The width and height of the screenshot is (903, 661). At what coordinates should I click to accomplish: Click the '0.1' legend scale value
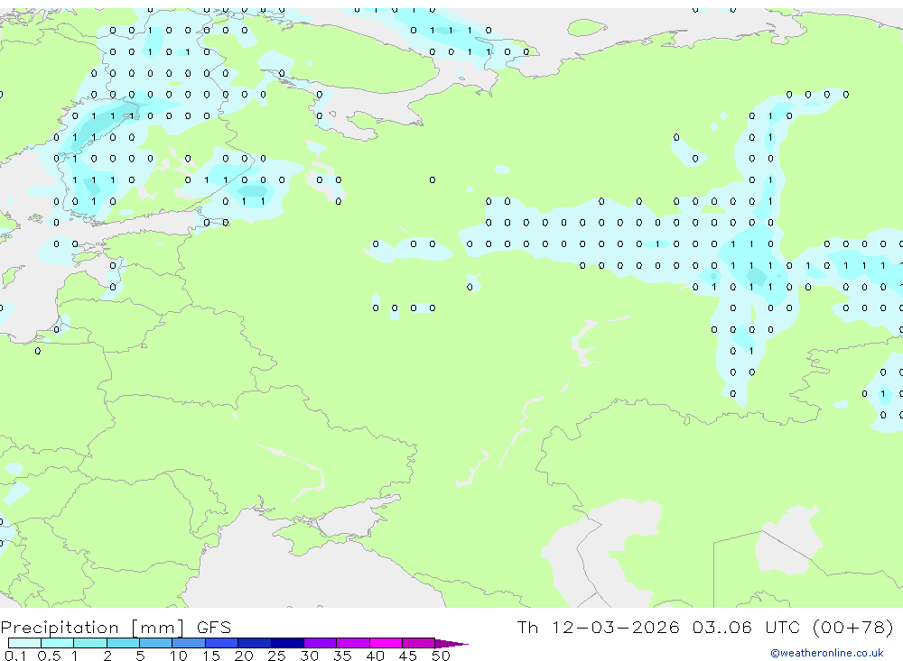pos(15,656)
